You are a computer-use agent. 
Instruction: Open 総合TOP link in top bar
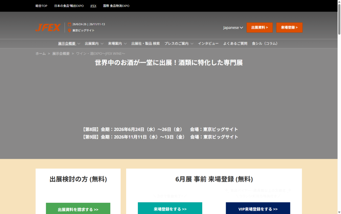tap(42, 6)
